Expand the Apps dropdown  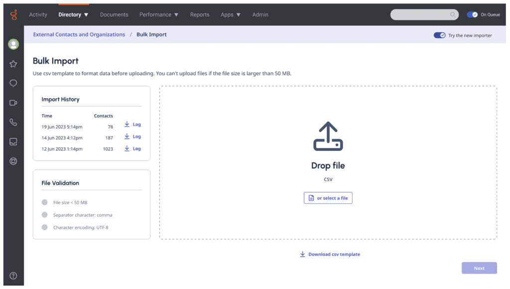[230, 14]
